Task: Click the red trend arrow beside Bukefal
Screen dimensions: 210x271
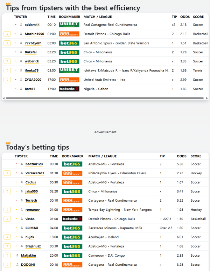Action: click(16, 52)
